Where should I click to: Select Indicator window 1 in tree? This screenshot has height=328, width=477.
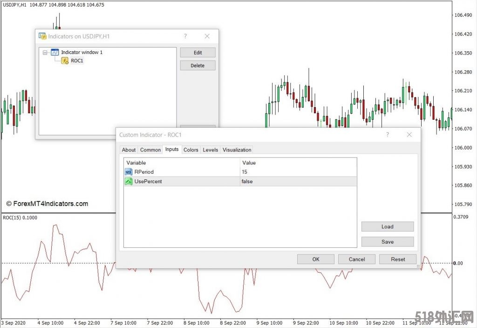[x=82, y=52]
